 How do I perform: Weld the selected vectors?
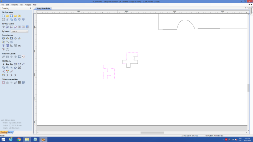tap(4, 68)
